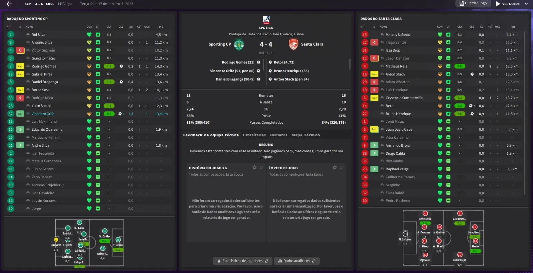
Task: Click Eduardo Quaresma's green substitution arrow
Action: (x=20, y=129)
